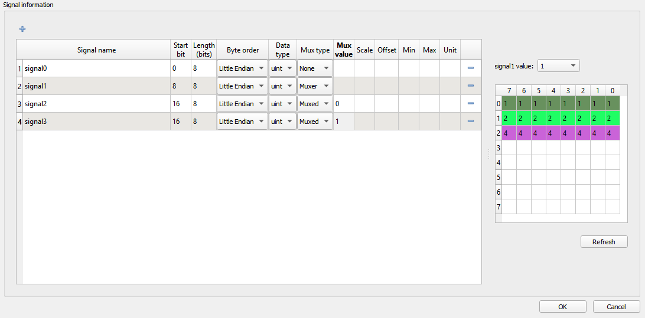Click the plus icon to add signal

click(x=22, y=29)
